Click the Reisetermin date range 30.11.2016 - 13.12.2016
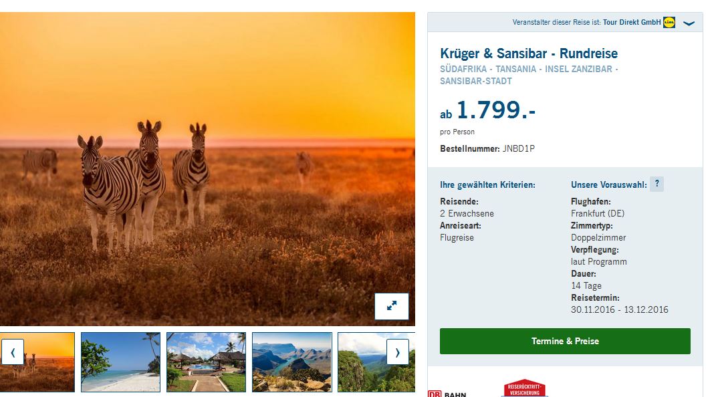The width and height of the screenshot is (714, 397). pos(619,309)
